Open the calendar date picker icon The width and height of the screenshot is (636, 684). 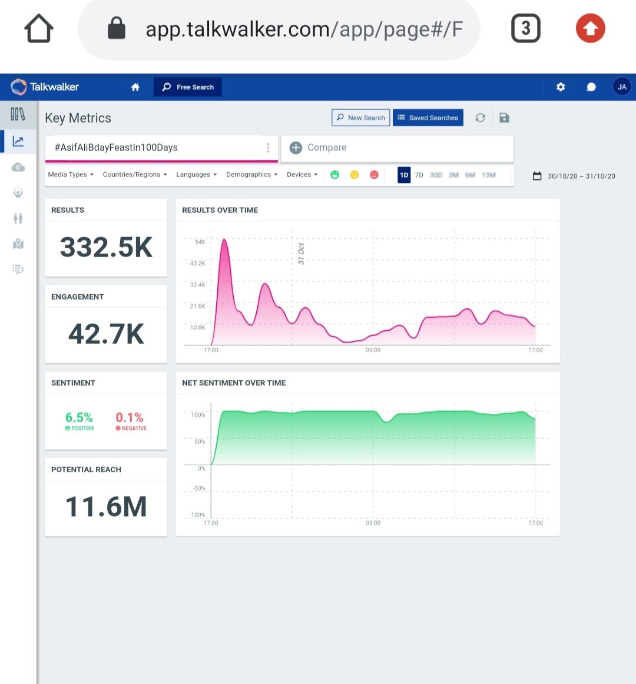[537, 176]
